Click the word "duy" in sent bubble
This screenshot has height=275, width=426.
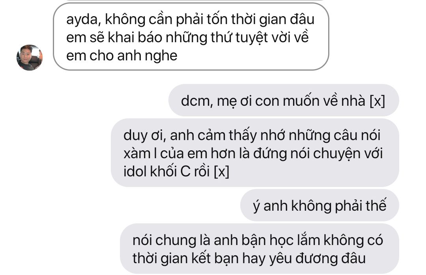point(135,136)
